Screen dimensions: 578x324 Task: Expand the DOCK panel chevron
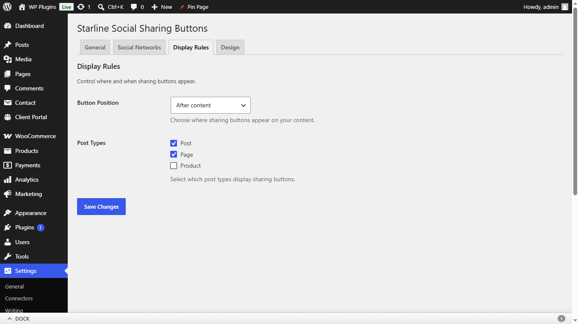10,319
